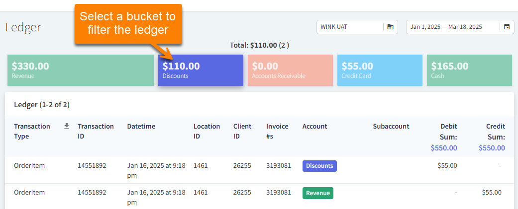Click the Subaccount column header
The image size is (518, 209).
(391, 126)
